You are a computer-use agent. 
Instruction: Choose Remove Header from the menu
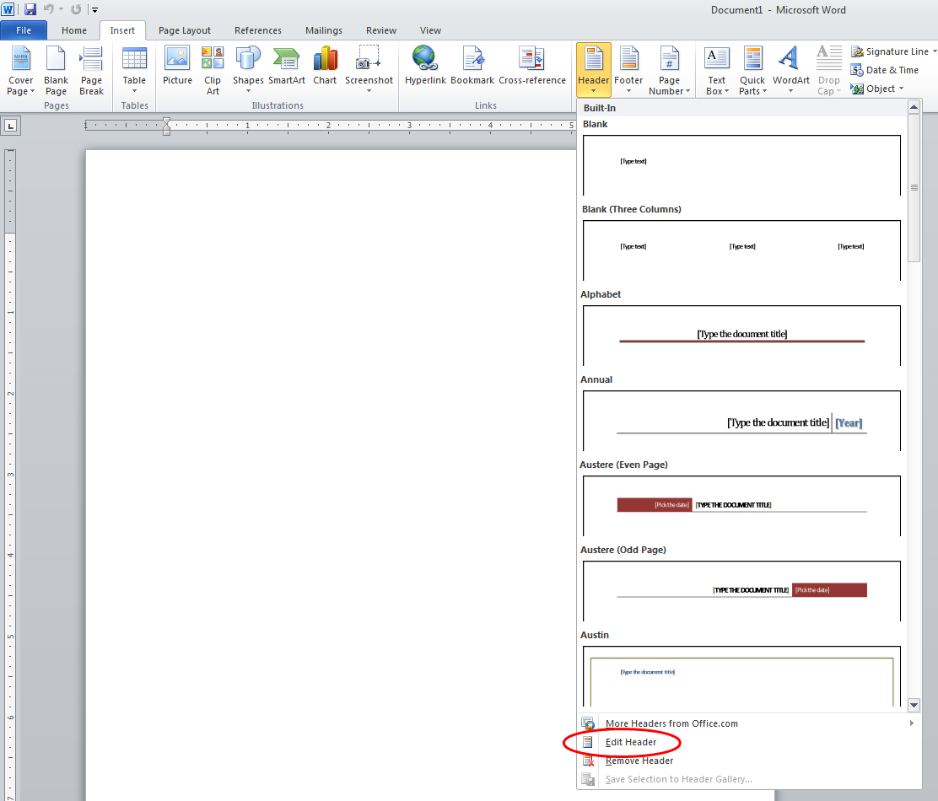click(639, 761)
